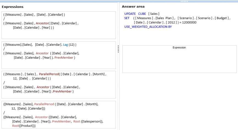Click PrevMember in the second expression
Viewport: 238px width, 130px height.
tap(64, 58)
